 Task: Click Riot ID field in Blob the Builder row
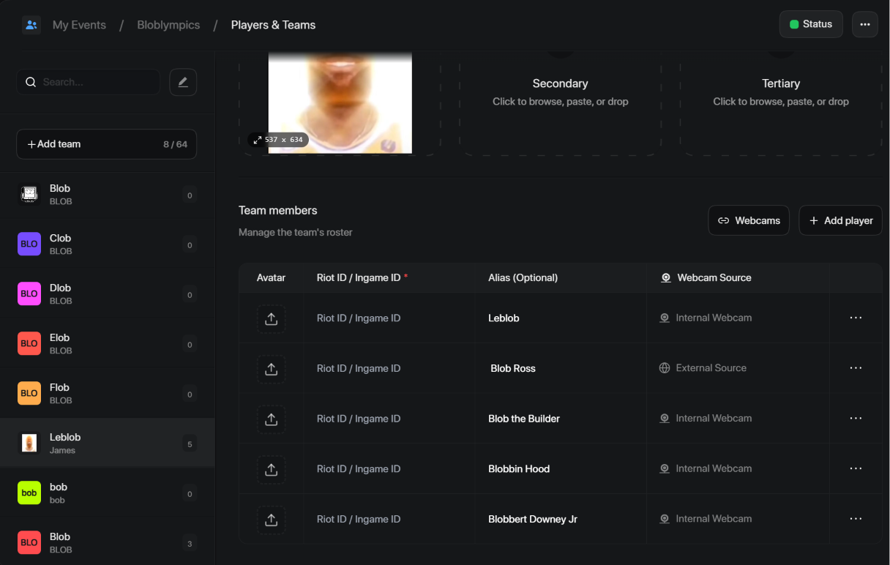click(x=389, y=419)
